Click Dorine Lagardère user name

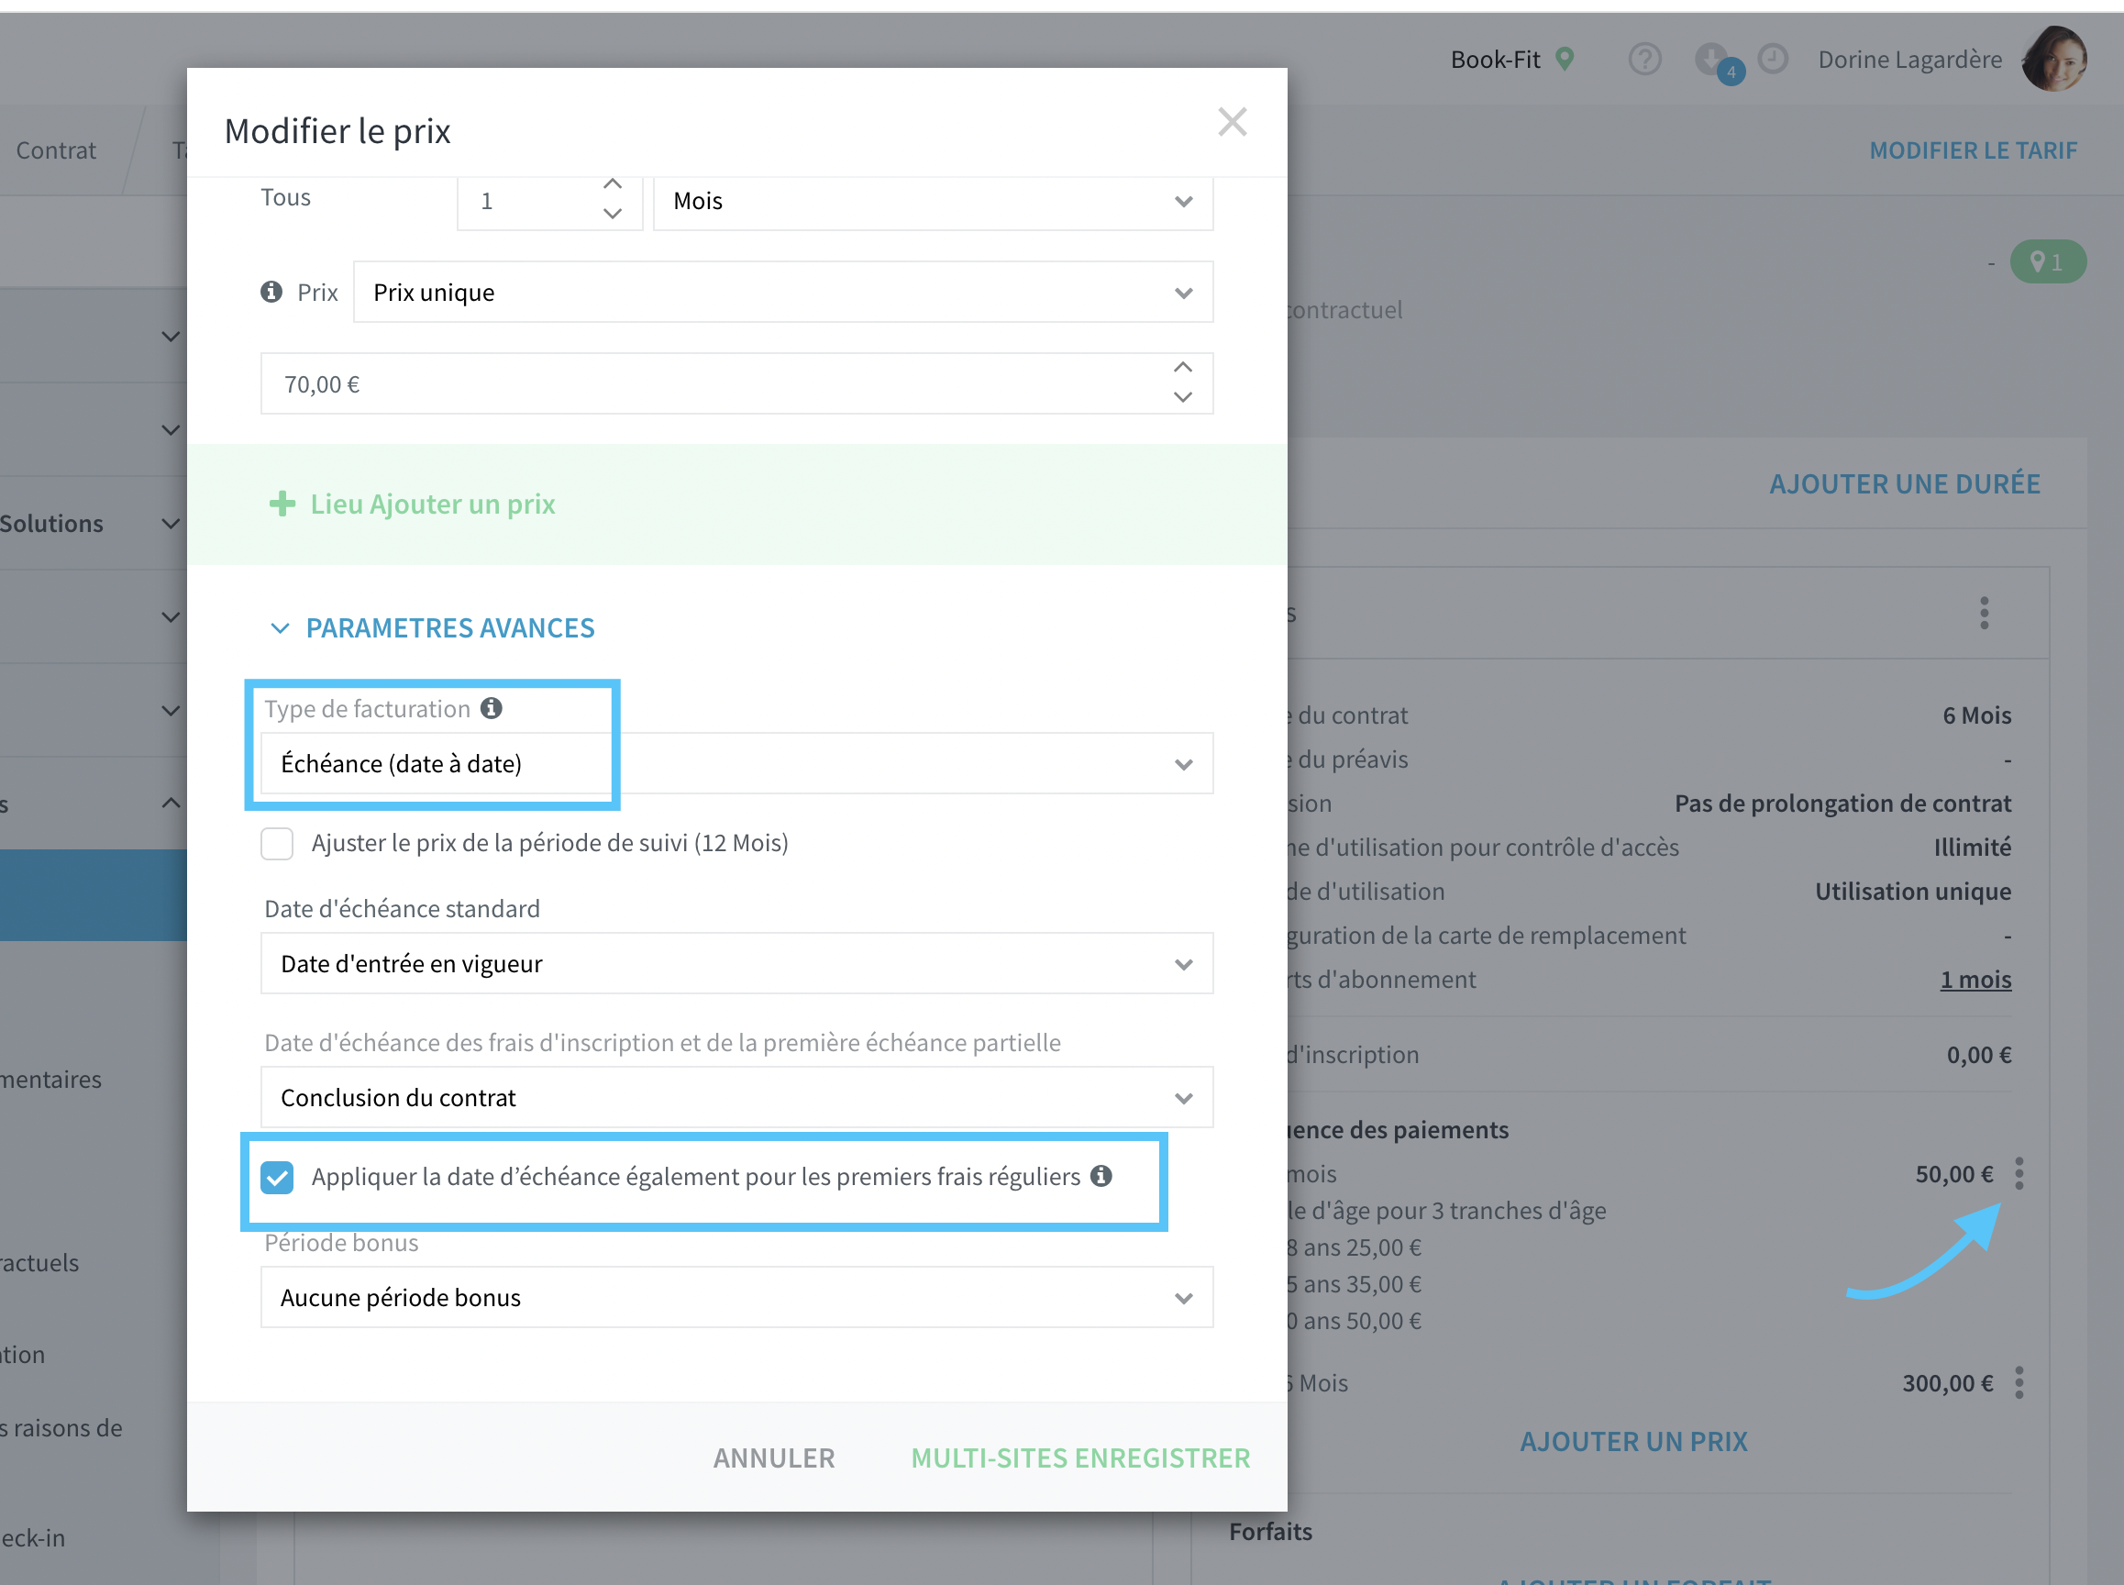[1909, 60]
